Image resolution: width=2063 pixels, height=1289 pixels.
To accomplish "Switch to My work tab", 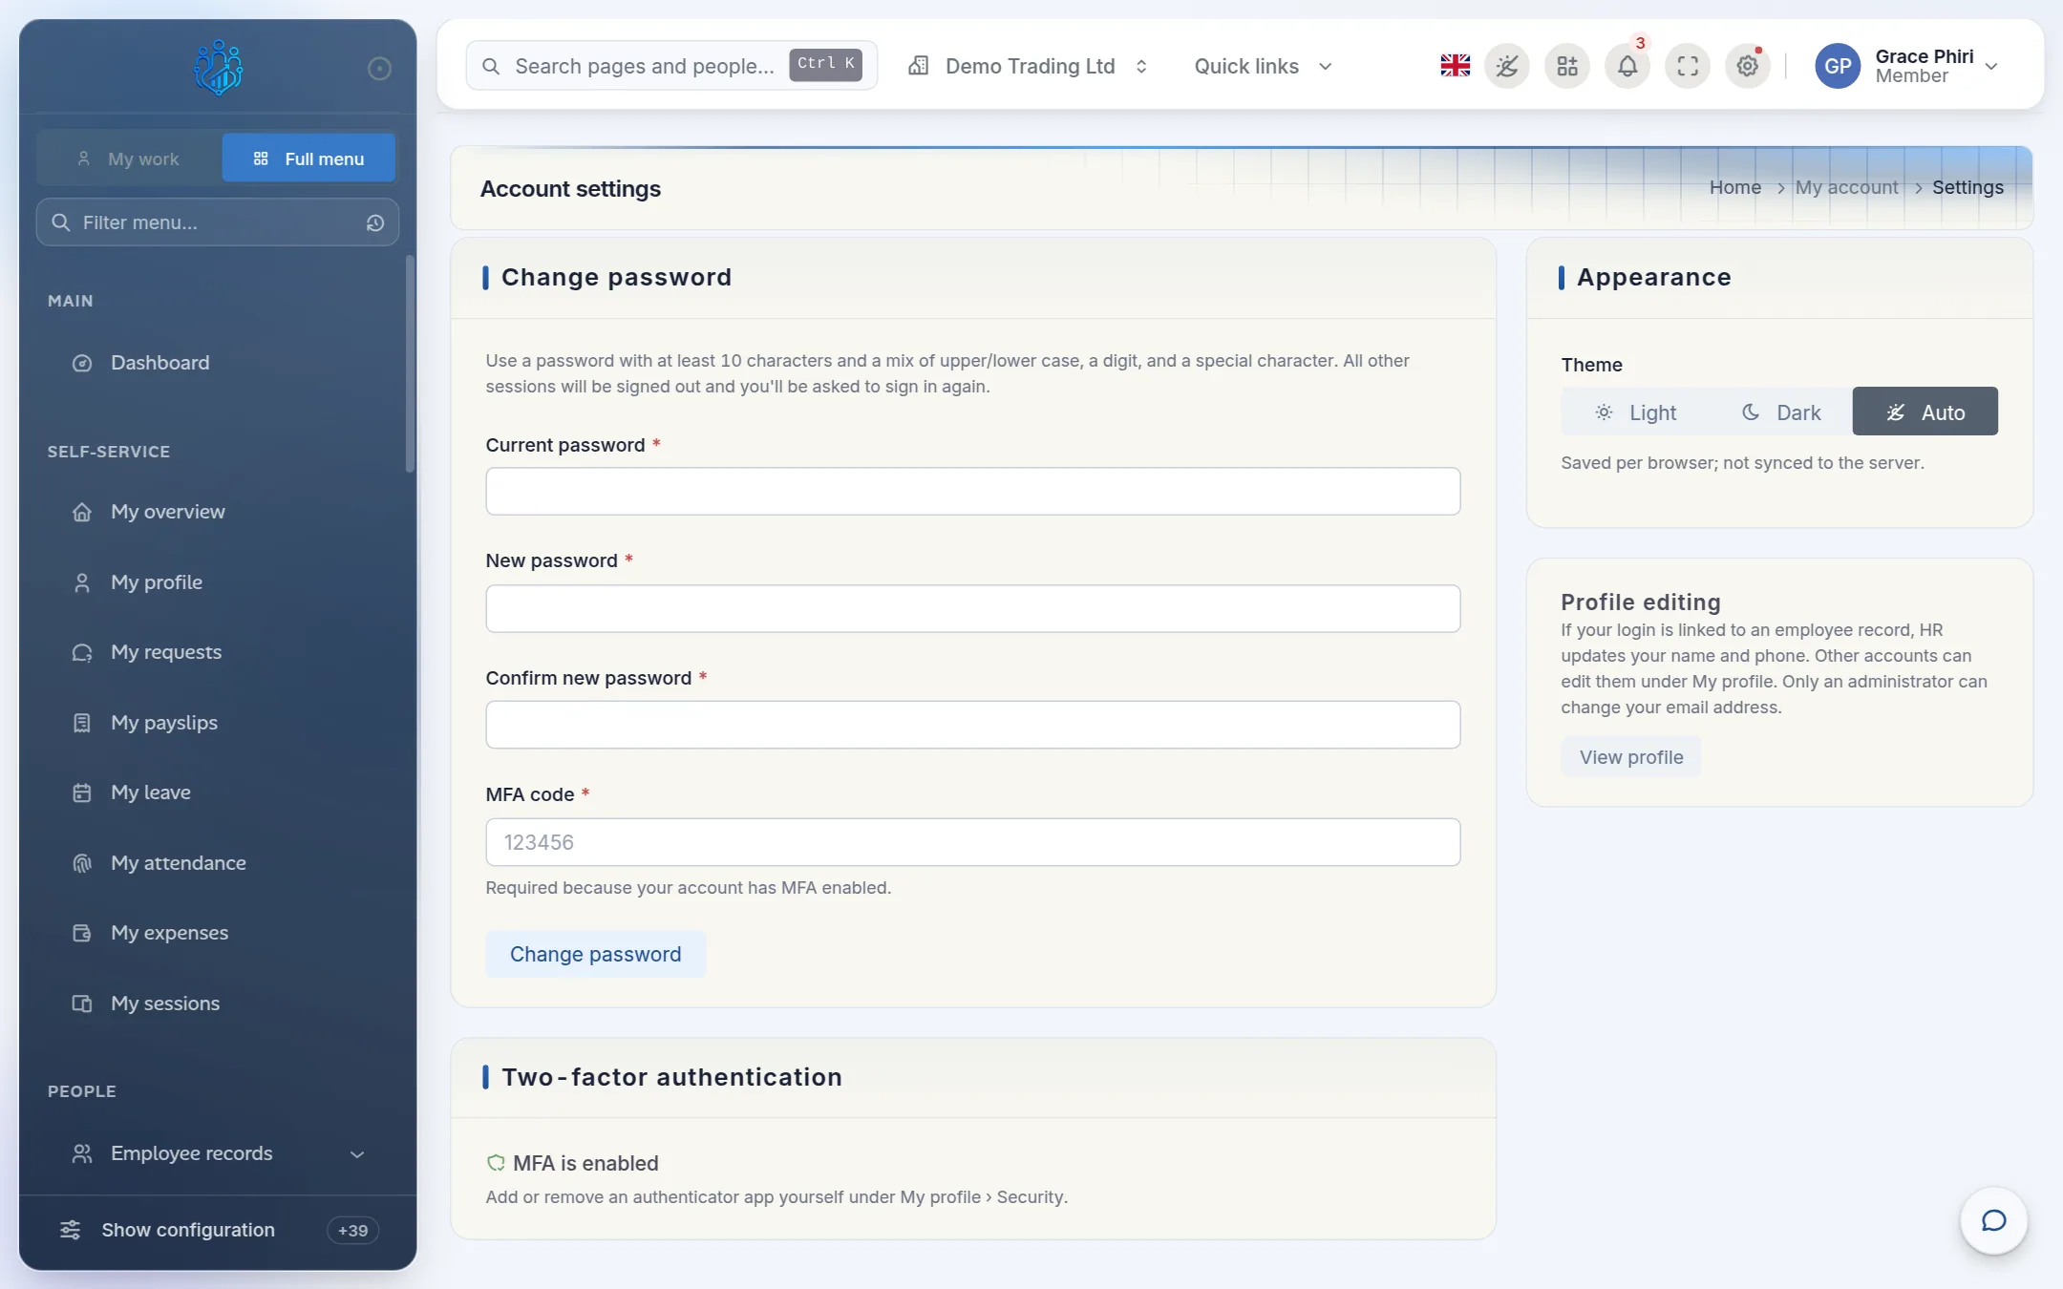I will point(129,158).
